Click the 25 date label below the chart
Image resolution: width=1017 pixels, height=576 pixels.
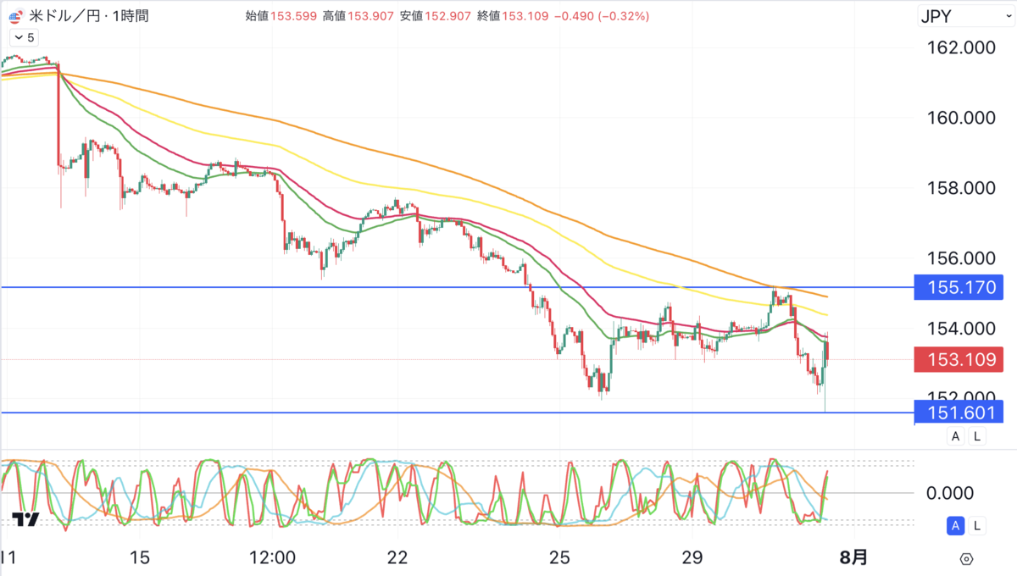559,558
